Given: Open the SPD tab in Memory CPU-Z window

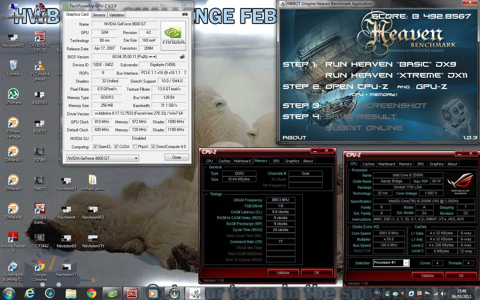Looking at the screenshot, I should [x=276, y=161].
